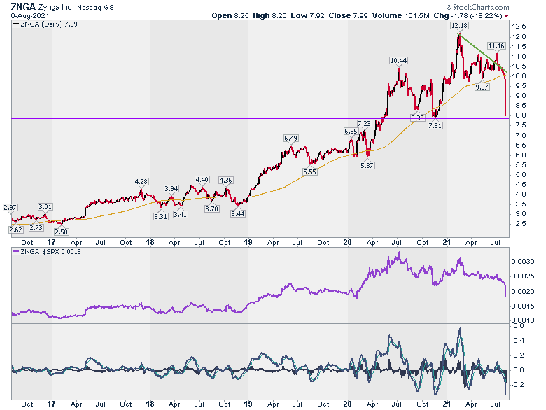The height and width of the screenshot is (410, 546).
Task: Click the 4.28 price label
Action: [141, 181]
